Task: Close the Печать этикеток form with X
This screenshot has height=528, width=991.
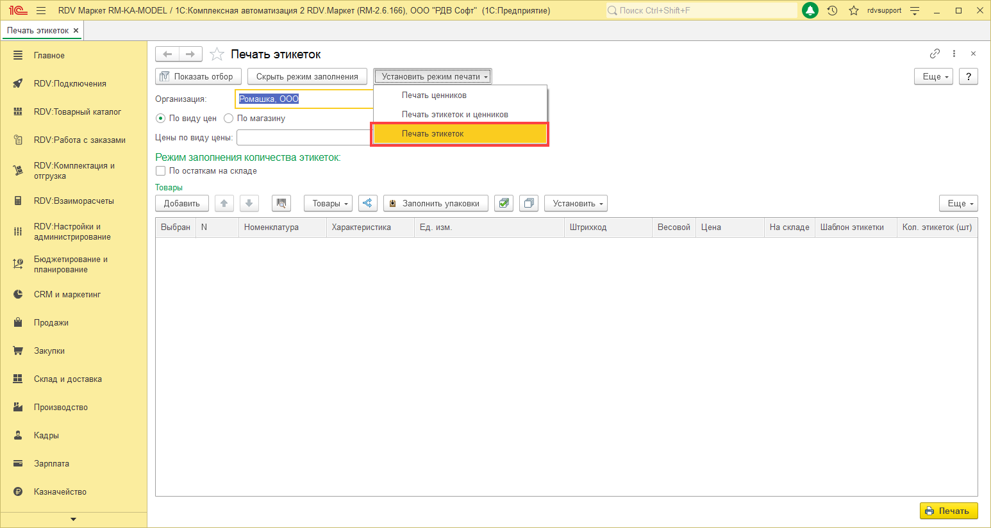Action: [x=973, y=54]
